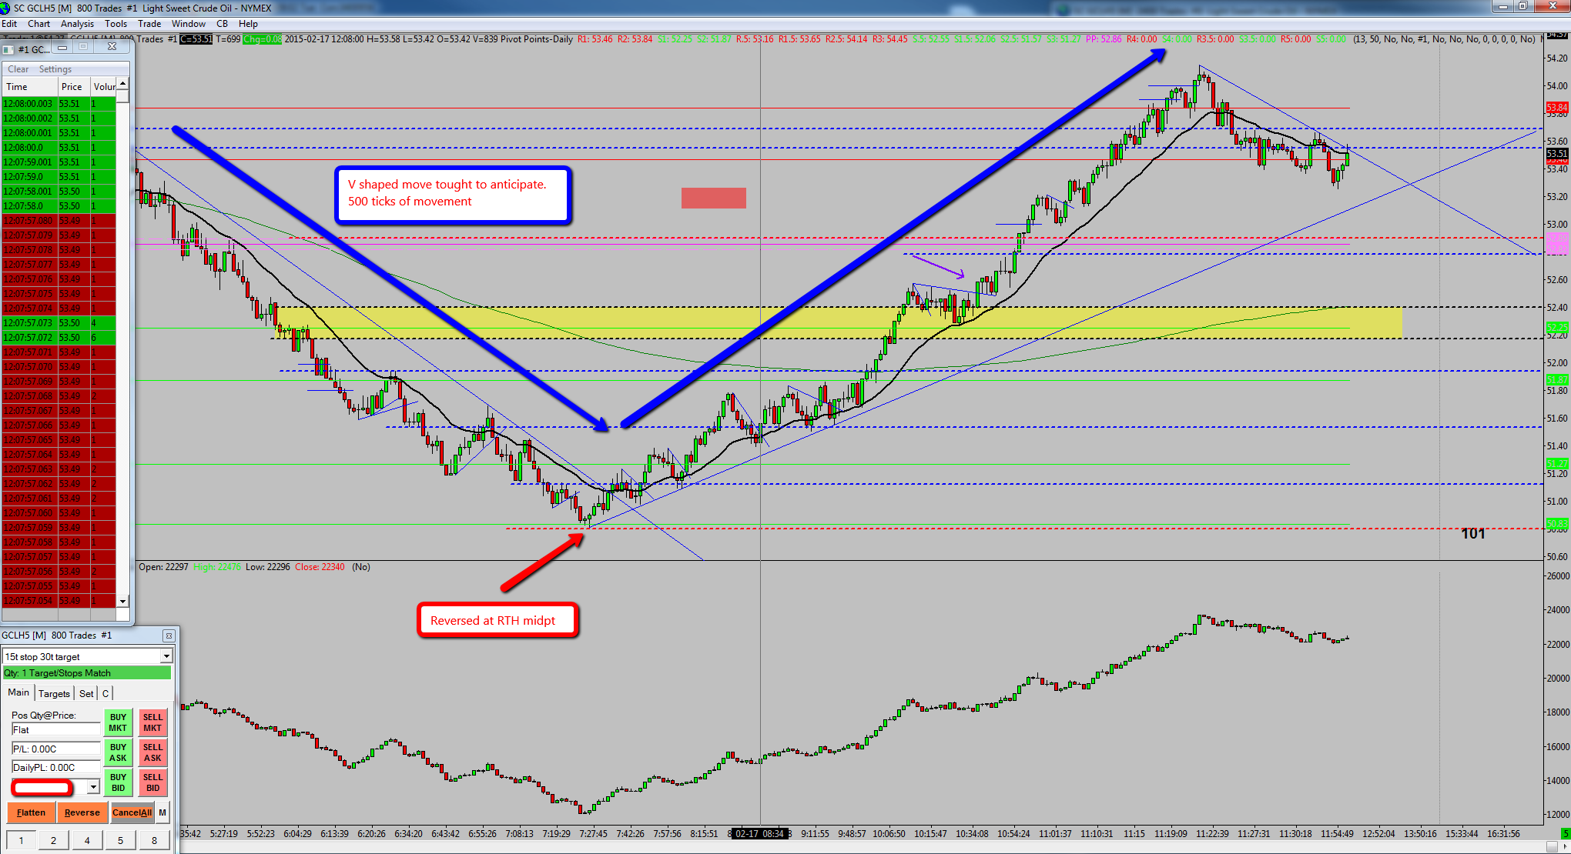Click Clear in Time and Sales window
Image resolution: width=1571 pixels, height=854 pixels.
(x=18, y=69)
